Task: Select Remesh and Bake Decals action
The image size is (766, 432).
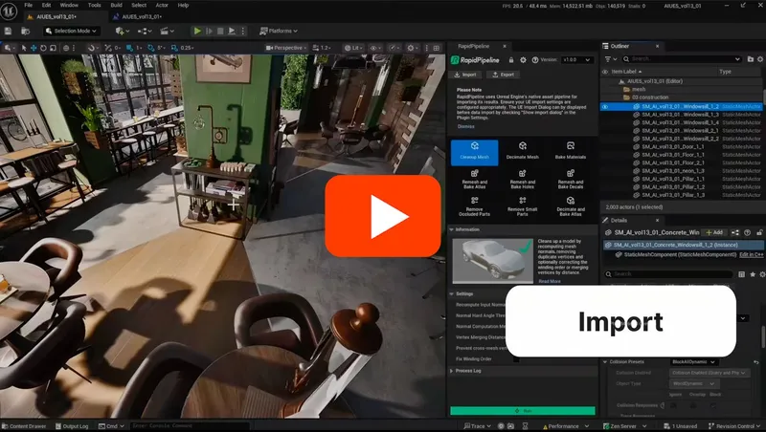Action: coord(570,179)
